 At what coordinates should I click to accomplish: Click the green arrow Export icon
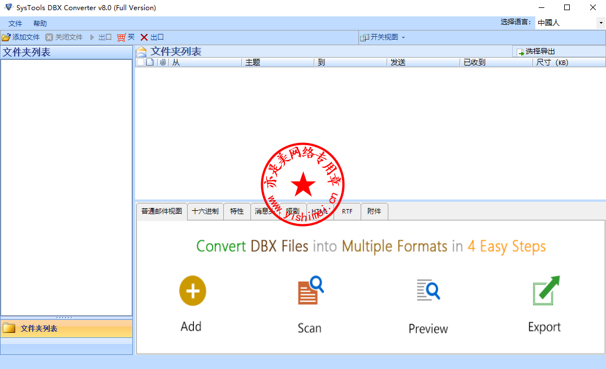coord(546,291)
